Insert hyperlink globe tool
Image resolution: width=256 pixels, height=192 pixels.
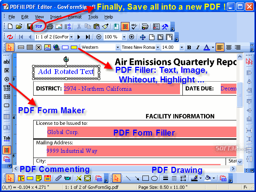(x=56, y=48)
